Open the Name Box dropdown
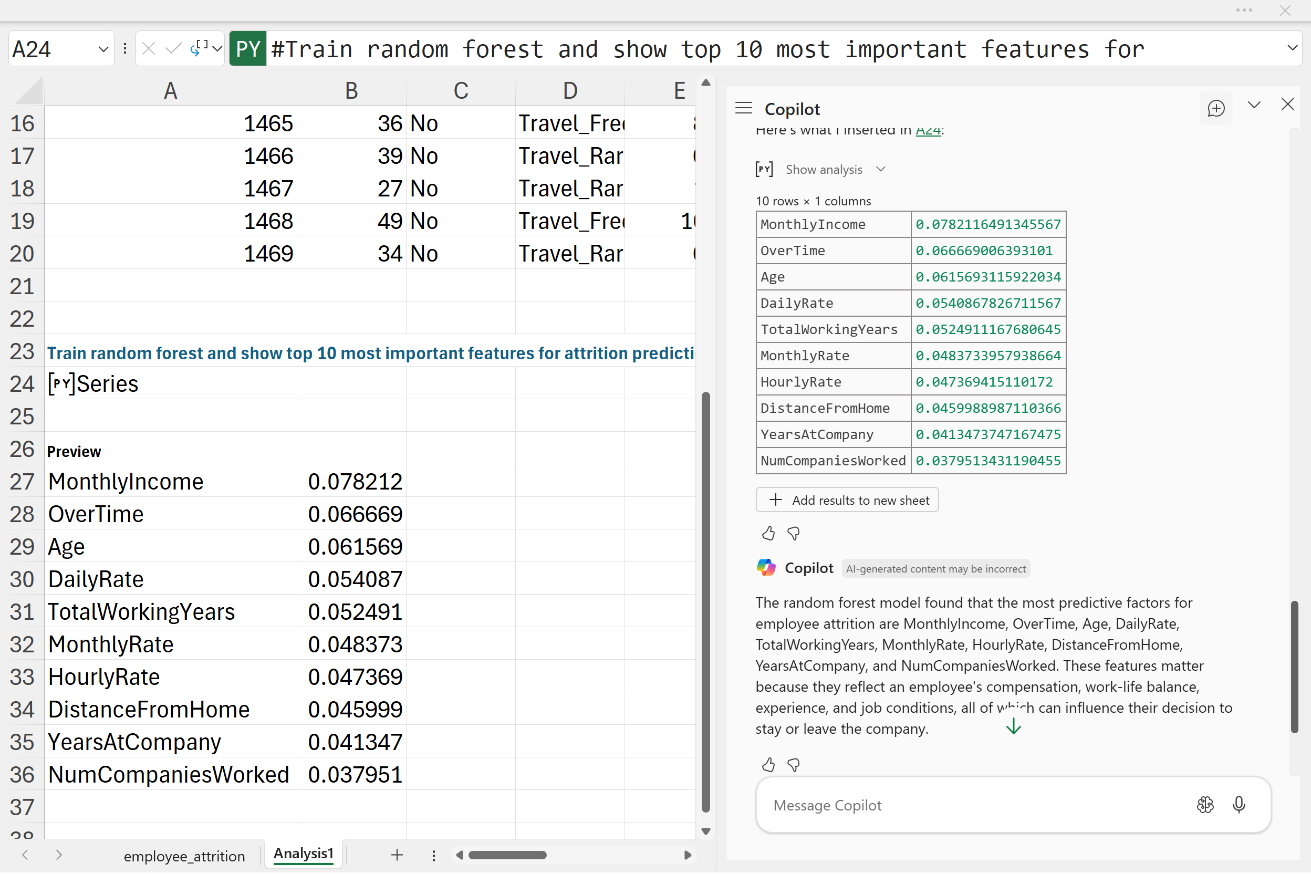 [103, 49]
